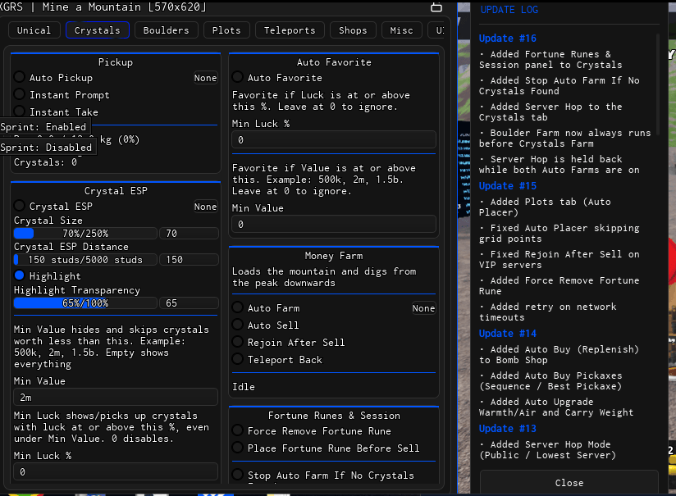The width and height of the screenshot is (676, 496).
Task: Switch to the Shops tab
Action: (353, 30)
